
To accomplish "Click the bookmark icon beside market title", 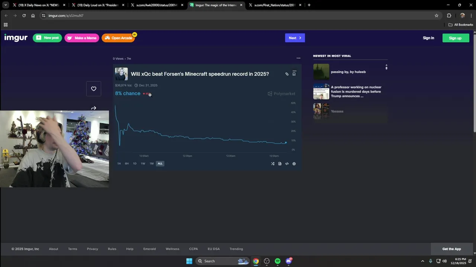I will [x=294, y=74].
